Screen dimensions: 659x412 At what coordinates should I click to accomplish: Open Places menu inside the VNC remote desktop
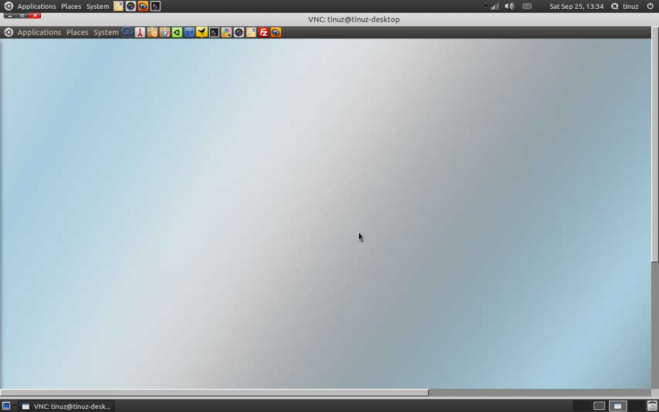(77, 32)
